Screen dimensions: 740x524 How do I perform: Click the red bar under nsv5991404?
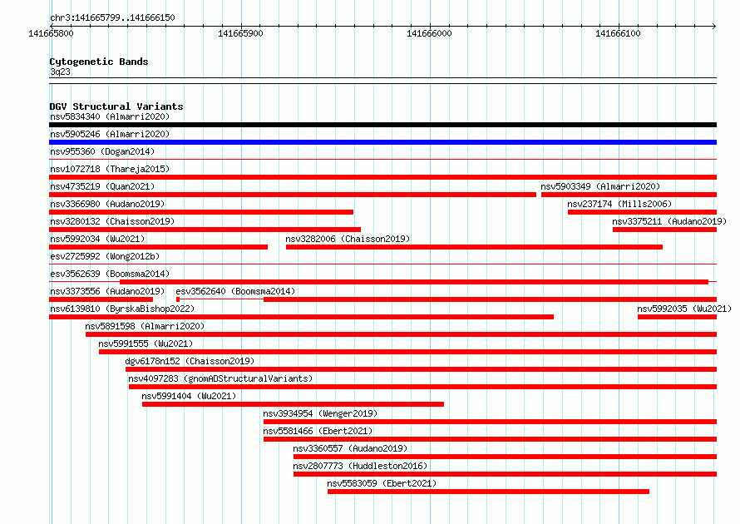(x=293, y=404)
